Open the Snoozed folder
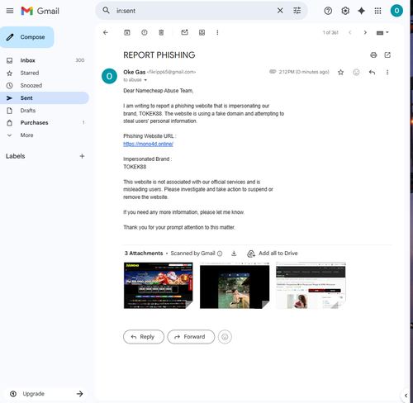 (45, 85)
